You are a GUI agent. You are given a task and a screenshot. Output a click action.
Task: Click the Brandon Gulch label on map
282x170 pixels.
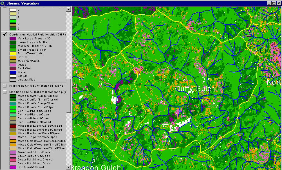click(97, 167)
